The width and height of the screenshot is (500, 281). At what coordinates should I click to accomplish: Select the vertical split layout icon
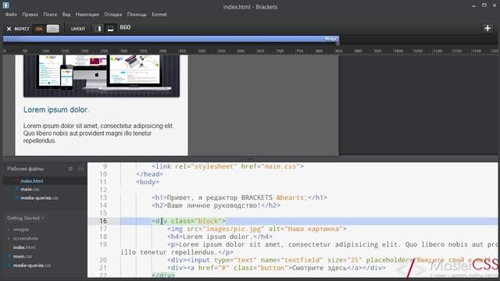98,29
